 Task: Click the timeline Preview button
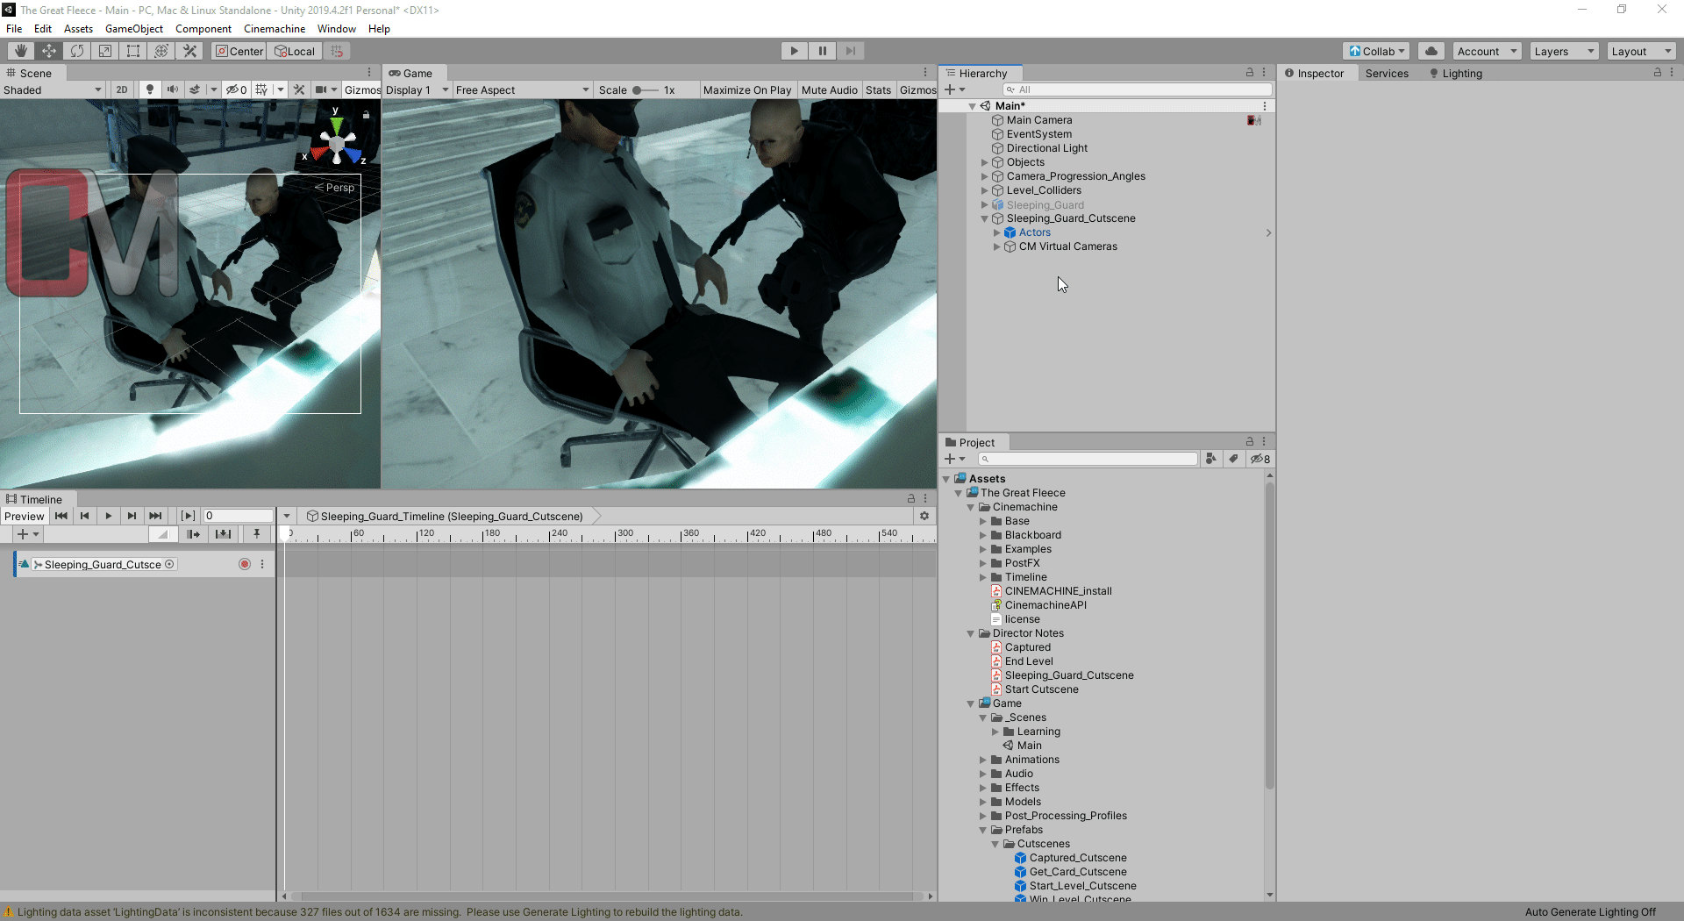tap(24, 516)
